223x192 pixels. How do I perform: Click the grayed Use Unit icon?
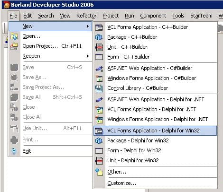(14, 129)
